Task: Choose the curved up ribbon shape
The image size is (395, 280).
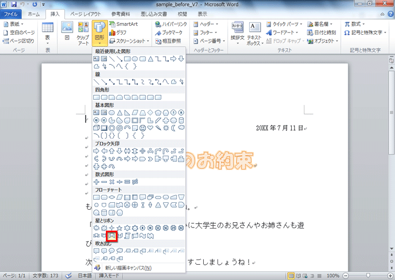Action: coord(112,236)
